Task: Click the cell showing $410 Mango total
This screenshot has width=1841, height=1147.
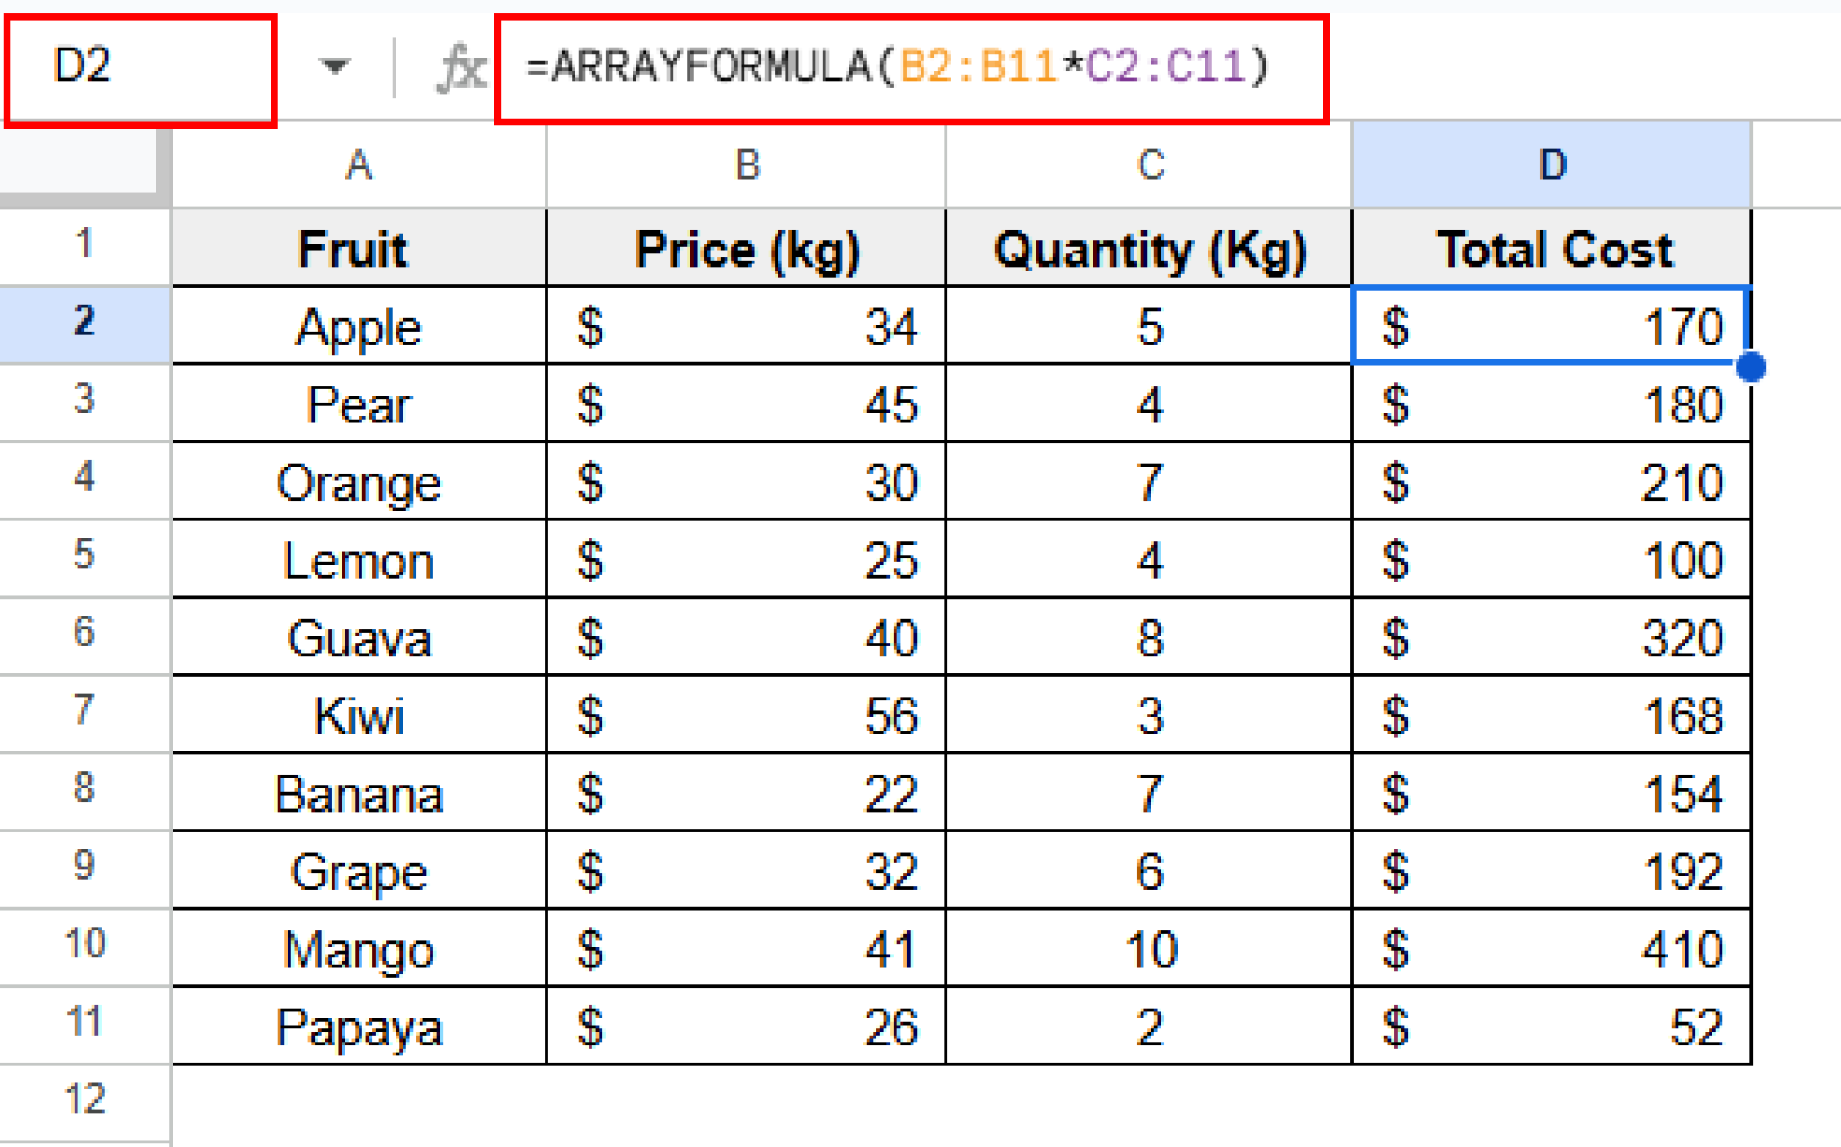Action: 1551,947
